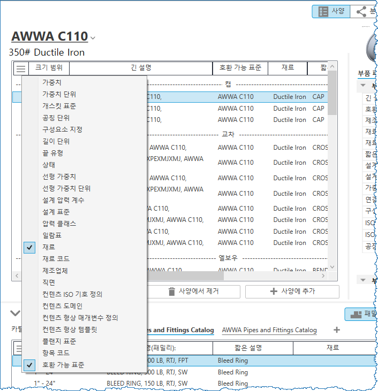Click the 패밀리 view button

[x=361, y=314]
